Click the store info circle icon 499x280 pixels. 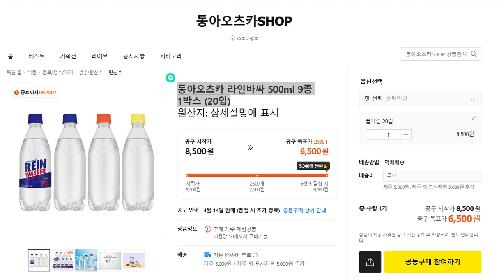(x=233, y=38)
